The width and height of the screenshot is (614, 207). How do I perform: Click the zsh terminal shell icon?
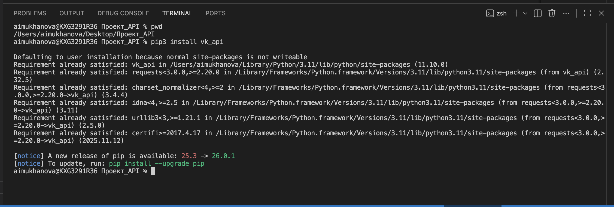pos(490,13)
